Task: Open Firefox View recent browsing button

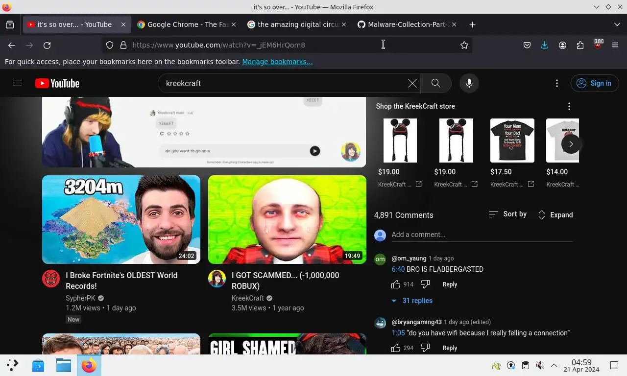Action: click(10, 24)
